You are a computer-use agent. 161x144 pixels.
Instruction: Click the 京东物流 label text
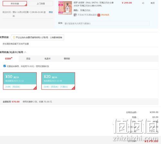(105, 15)
